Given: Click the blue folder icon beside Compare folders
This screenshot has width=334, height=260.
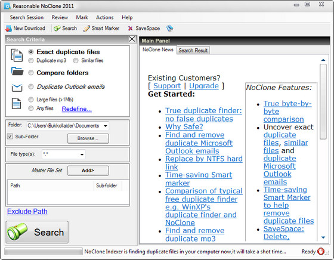Looking at the screenshot, I should 17,72.
